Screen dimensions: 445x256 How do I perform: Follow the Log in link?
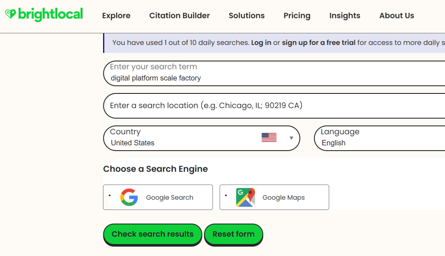(x=261, y=42)
